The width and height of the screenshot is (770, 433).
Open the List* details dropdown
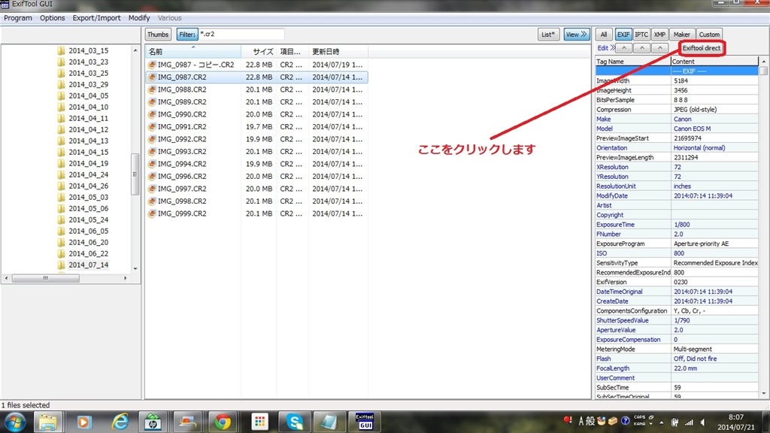pyautogui.click(x=548, y=35)
